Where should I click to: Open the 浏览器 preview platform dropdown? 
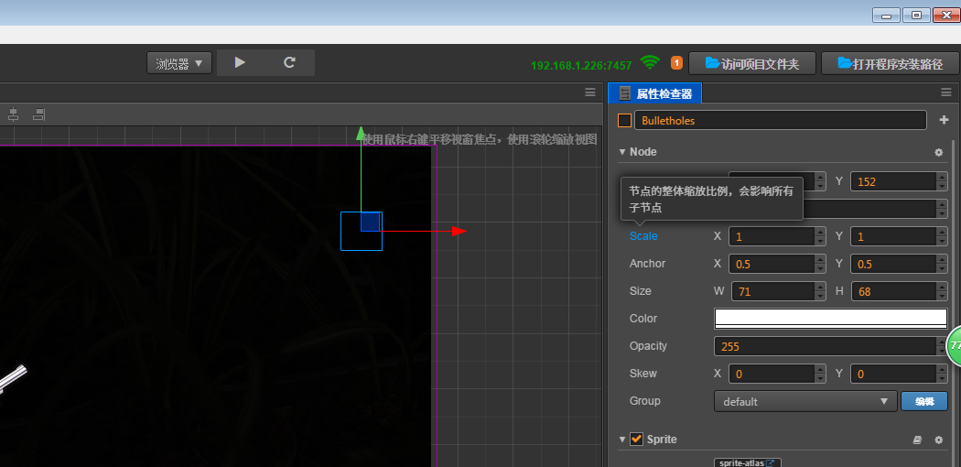(179, 63)
